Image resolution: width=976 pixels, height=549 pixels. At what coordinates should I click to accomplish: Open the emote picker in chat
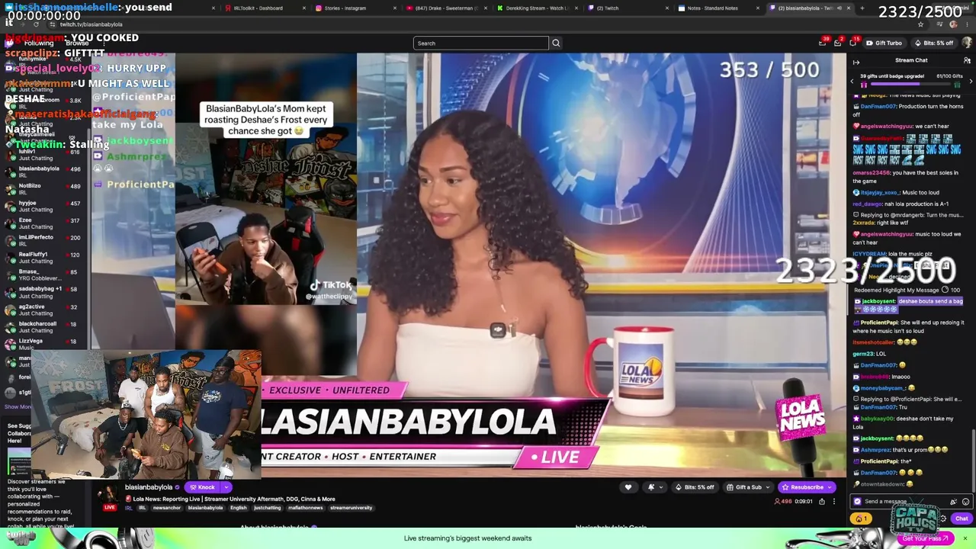click(965, 502)
